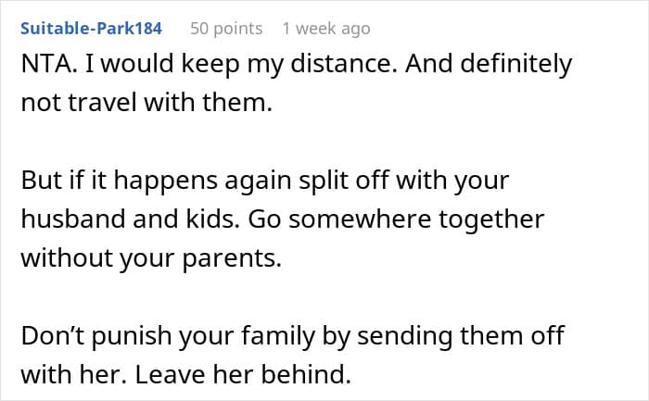Click the "1 week ago" timestamp
The image size is (649, 401).
[325, 28]
